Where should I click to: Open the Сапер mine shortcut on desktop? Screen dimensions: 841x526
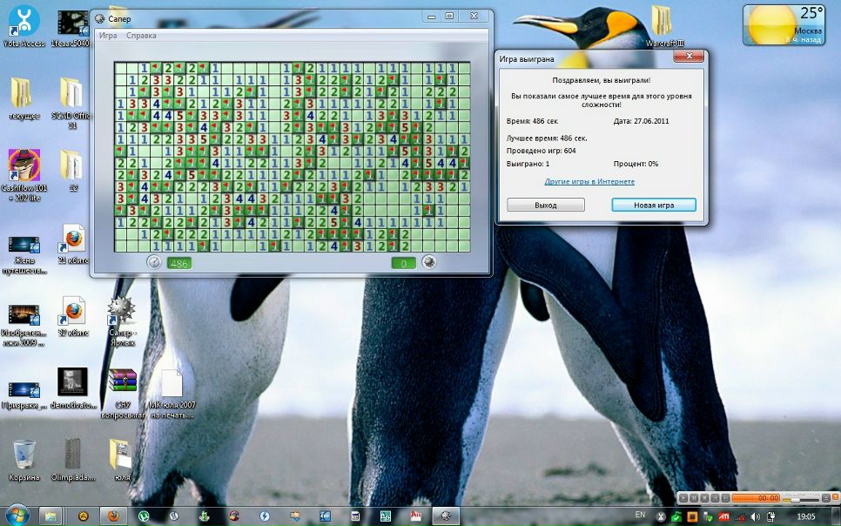point(120,310)
